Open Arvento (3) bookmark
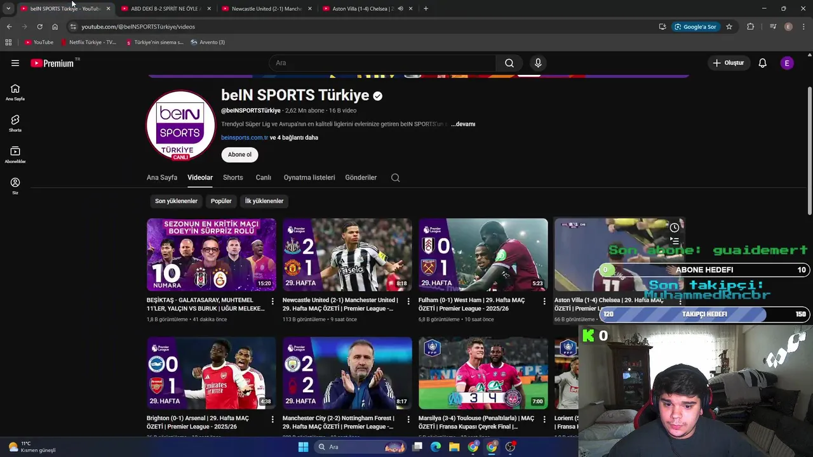The width and height of the screenshot is (813, 457). [x=208, y=43]
